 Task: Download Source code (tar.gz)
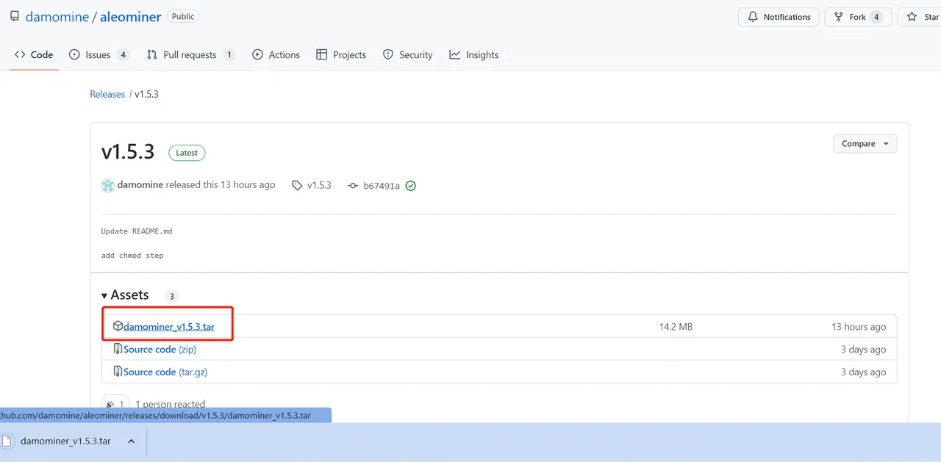(165, 372)
